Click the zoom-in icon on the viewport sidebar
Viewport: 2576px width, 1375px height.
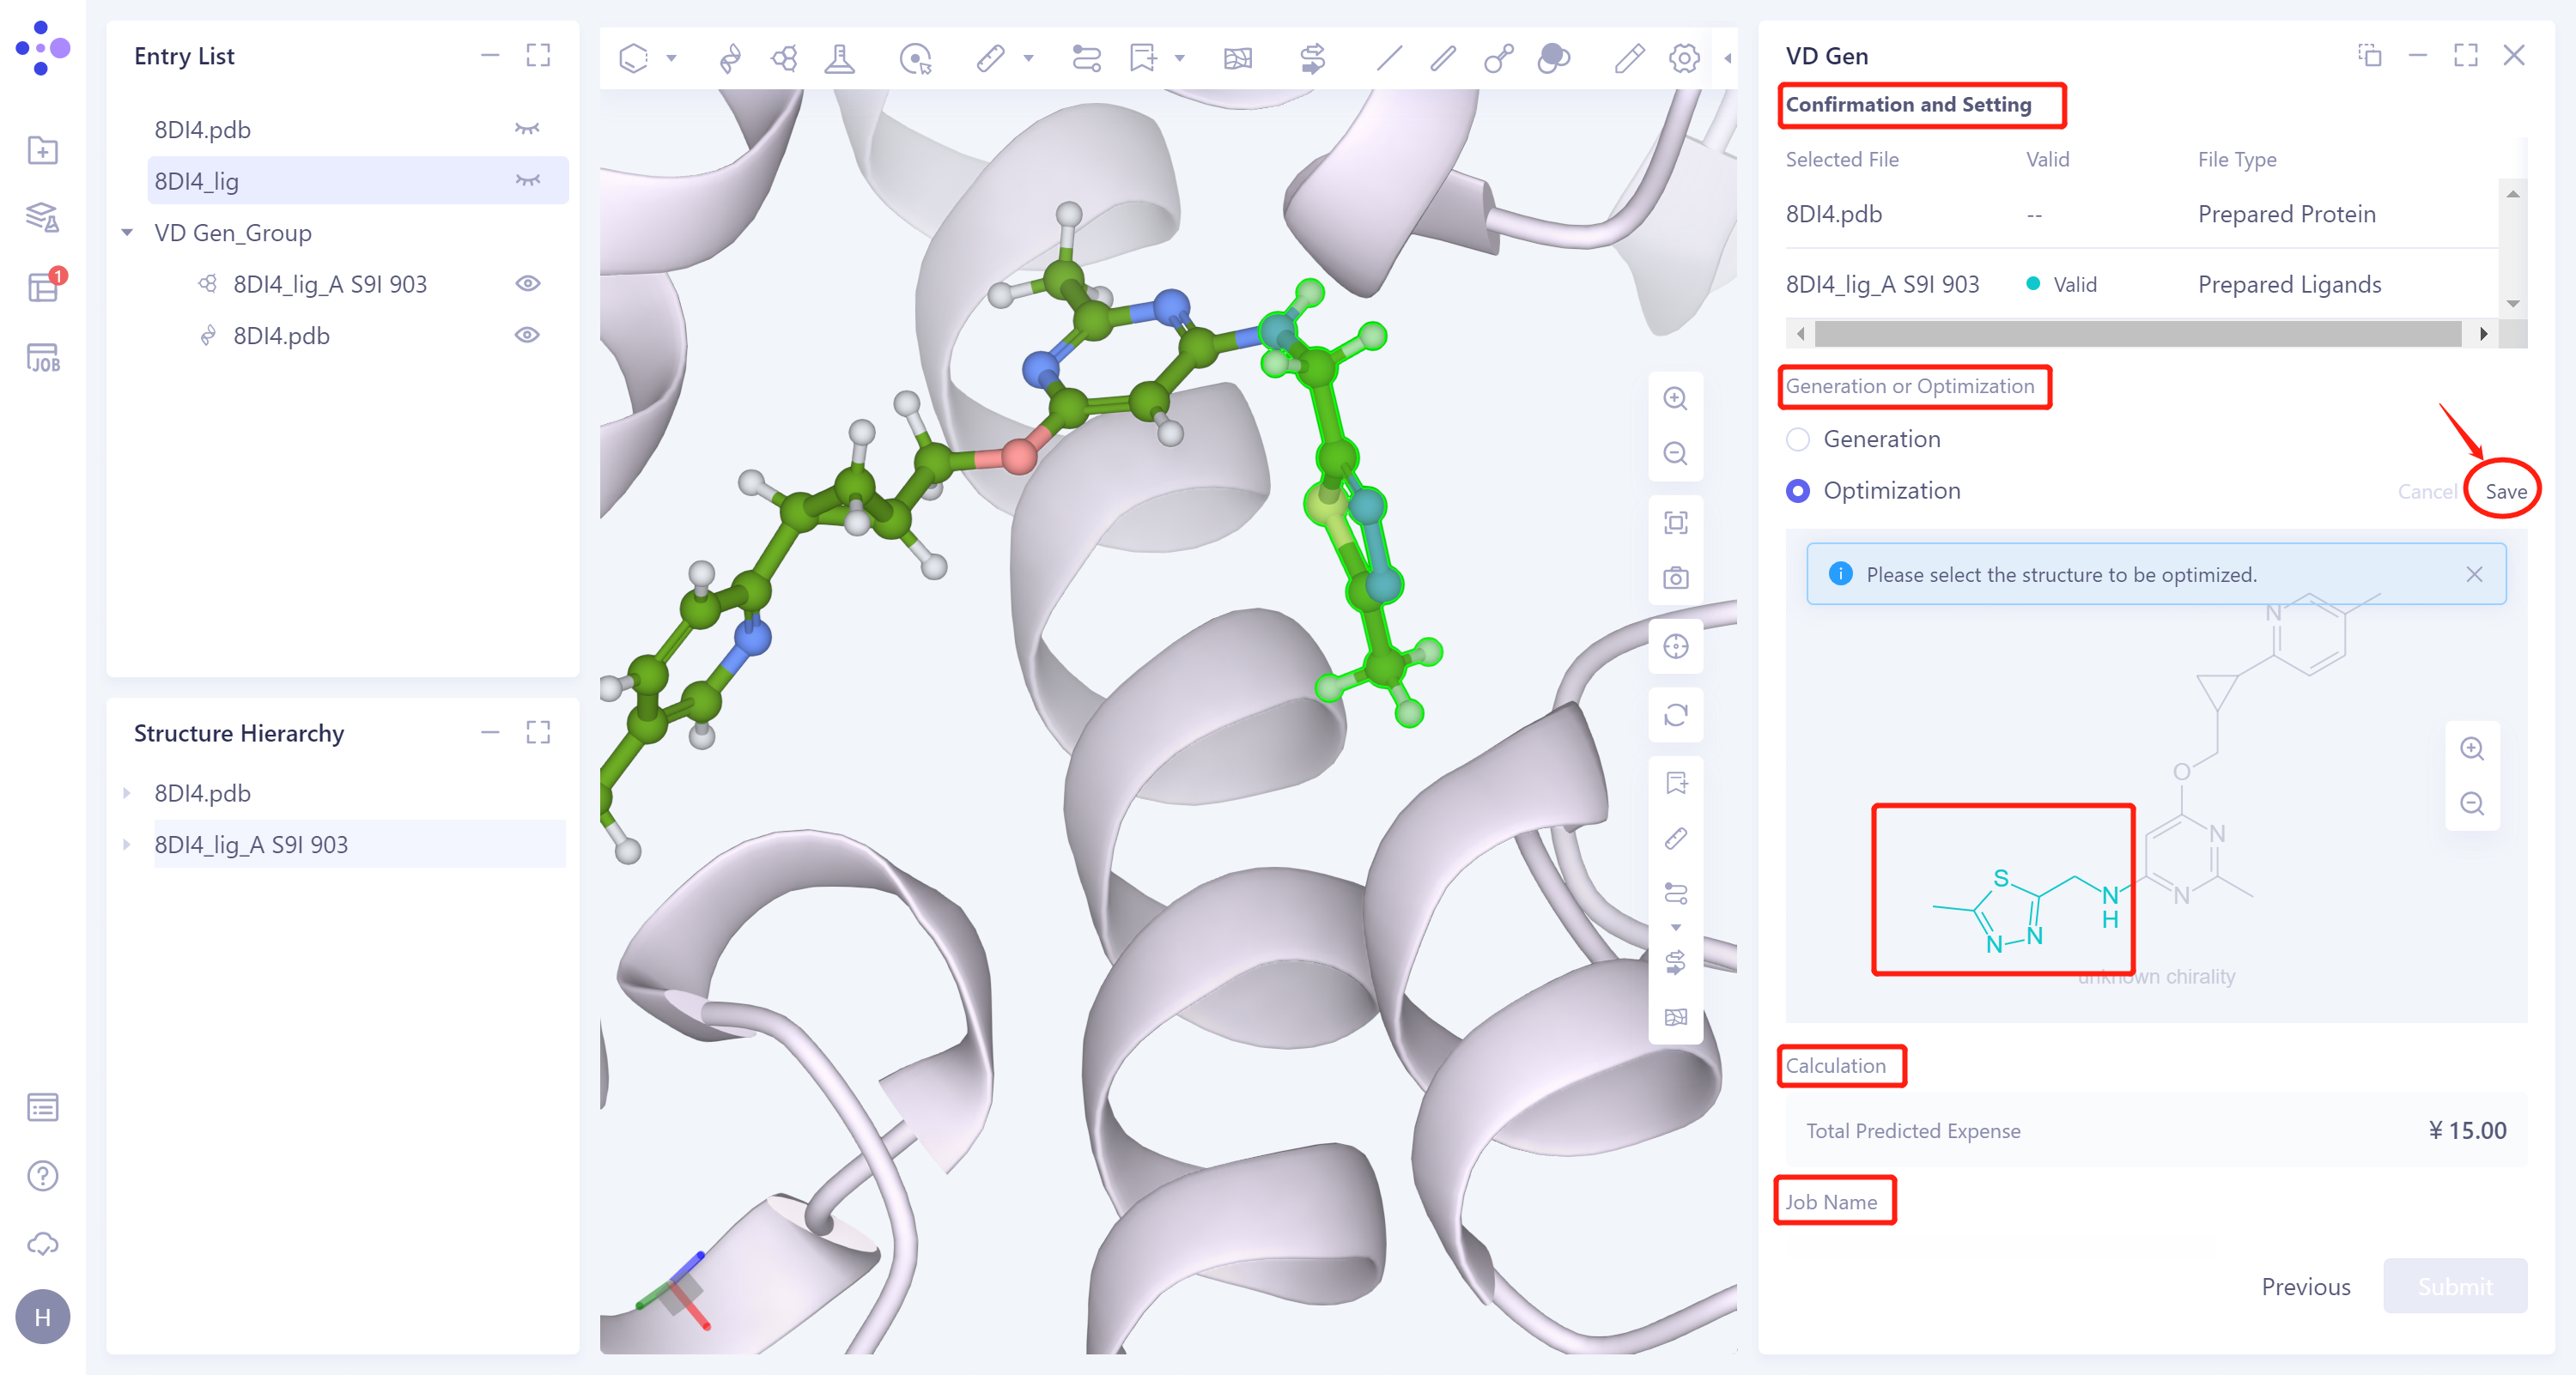pos(1676,399)
